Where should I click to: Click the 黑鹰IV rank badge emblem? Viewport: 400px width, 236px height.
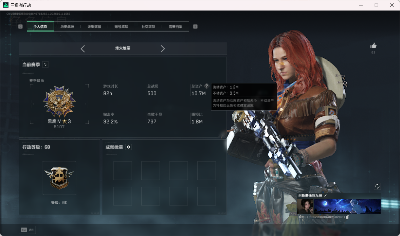[59, 102]
